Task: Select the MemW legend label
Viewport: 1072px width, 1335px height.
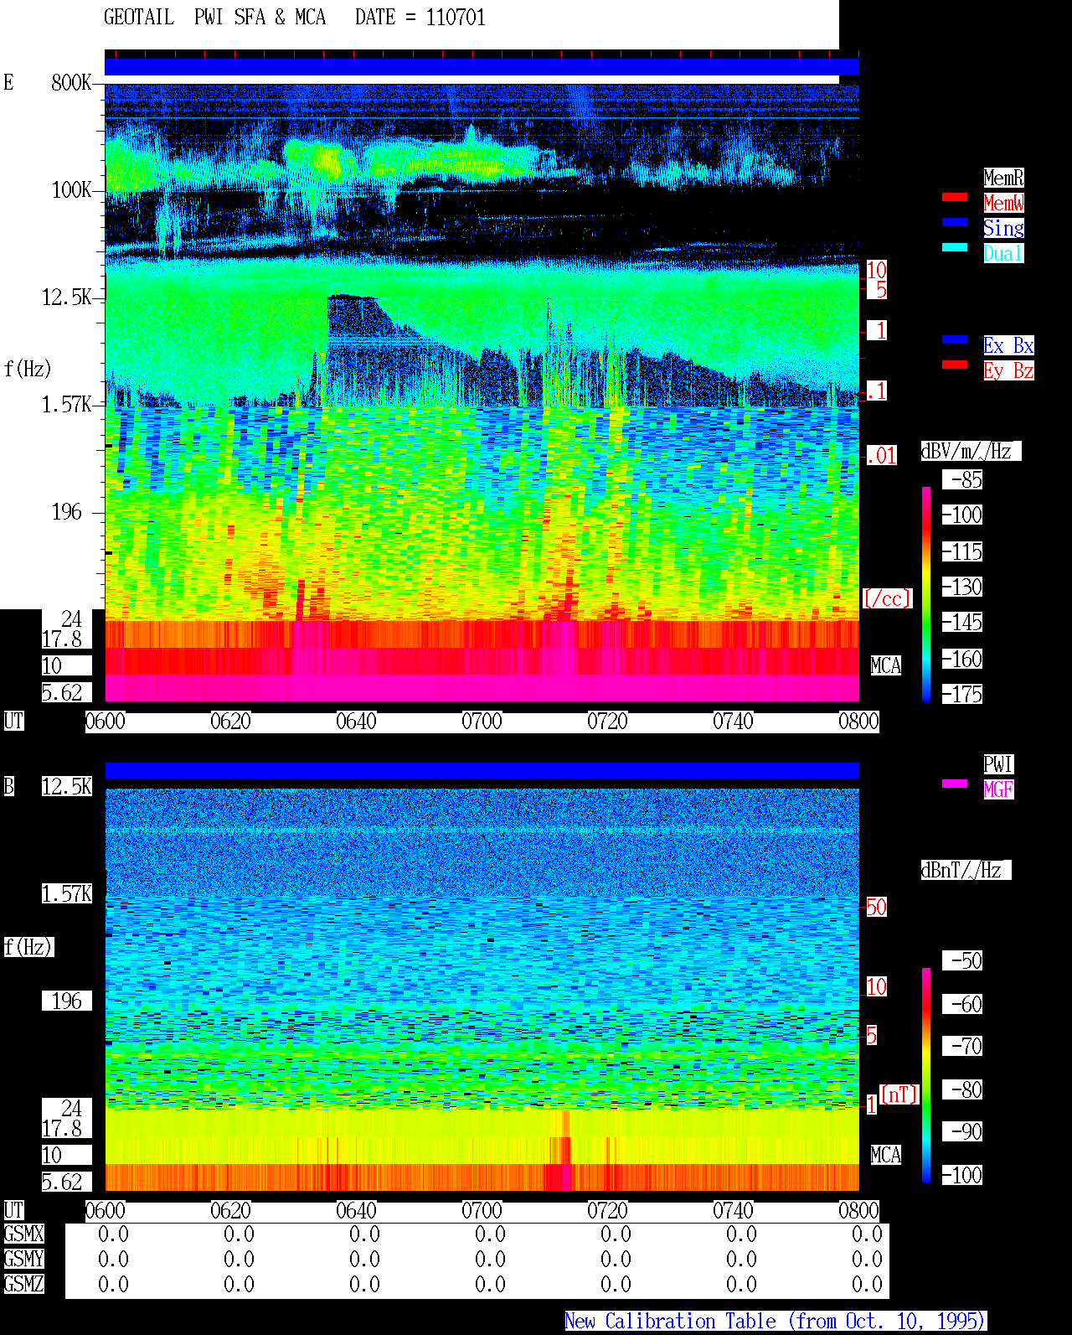Action: tap(1003, 203)
